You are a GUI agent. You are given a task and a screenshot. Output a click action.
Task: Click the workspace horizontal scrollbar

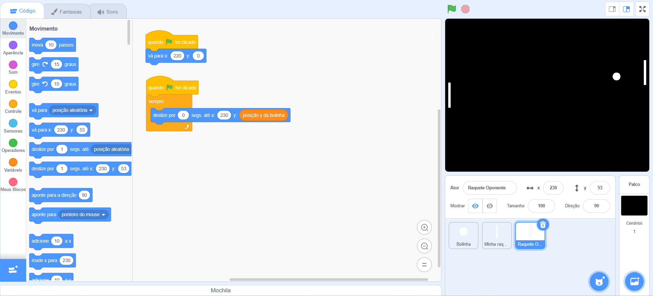coord(329,280)
